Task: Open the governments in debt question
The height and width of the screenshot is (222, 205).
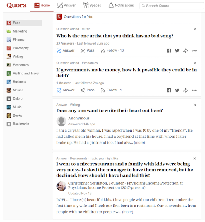Action: pyautogui.click(x=127, y=73)
